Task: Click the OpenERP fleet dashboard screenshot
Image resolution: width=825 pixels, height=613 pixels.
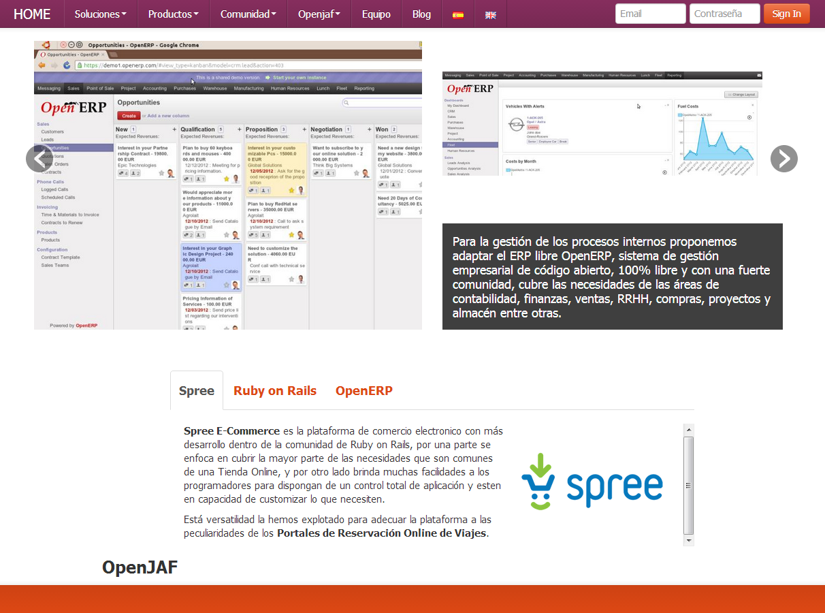Action: click(602, 123)
